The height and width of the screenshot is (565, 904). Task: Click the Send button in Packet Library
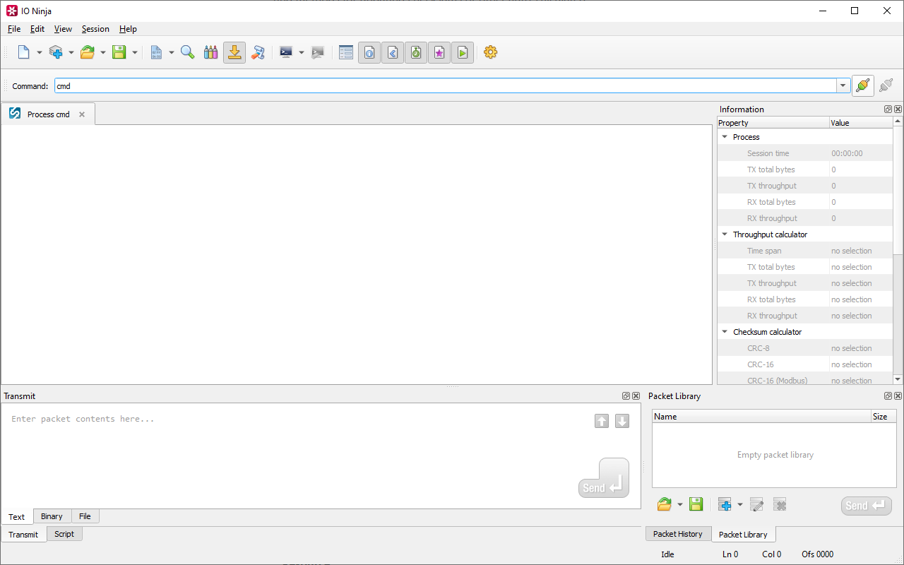(x=866, y=506)
